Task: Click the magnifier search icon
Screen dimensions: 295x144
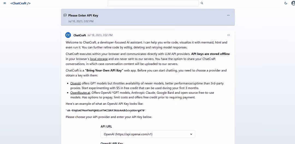Action: pyautogui.click(x=202, y=3)
